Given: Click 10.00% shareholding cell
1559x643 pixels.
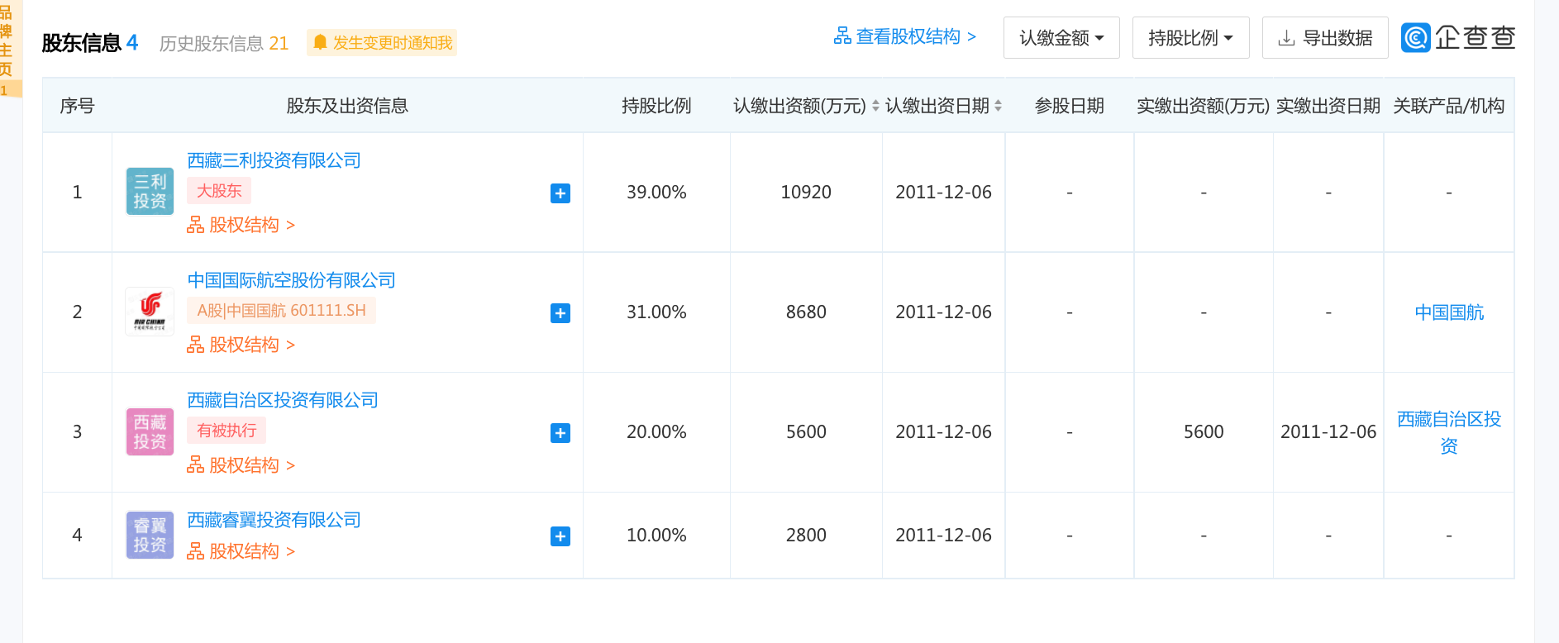Looking at the screenshot, I should click(656, 536).
